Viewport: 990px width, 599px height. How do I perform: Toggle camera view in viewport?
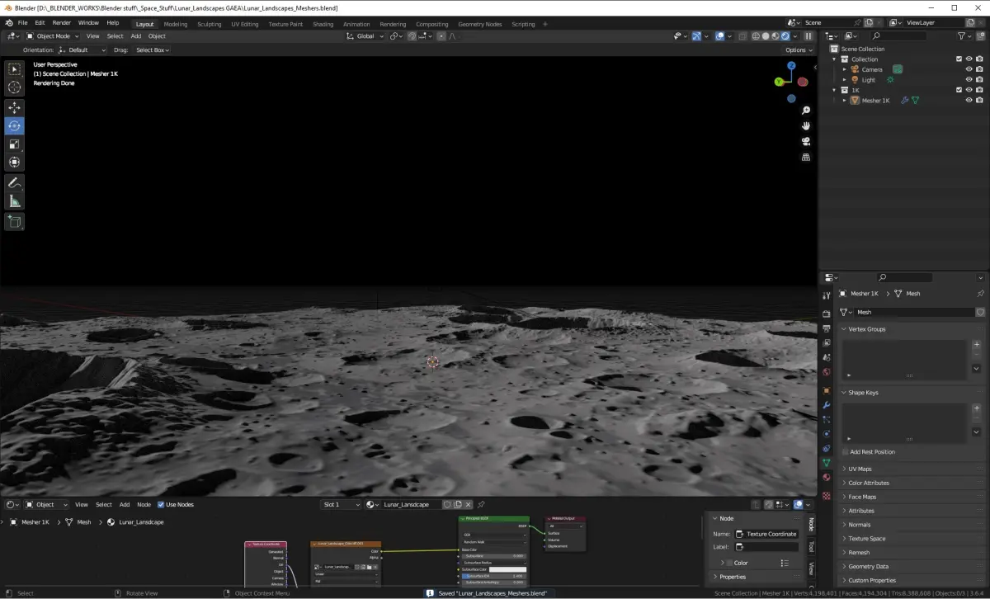[806, 142]
